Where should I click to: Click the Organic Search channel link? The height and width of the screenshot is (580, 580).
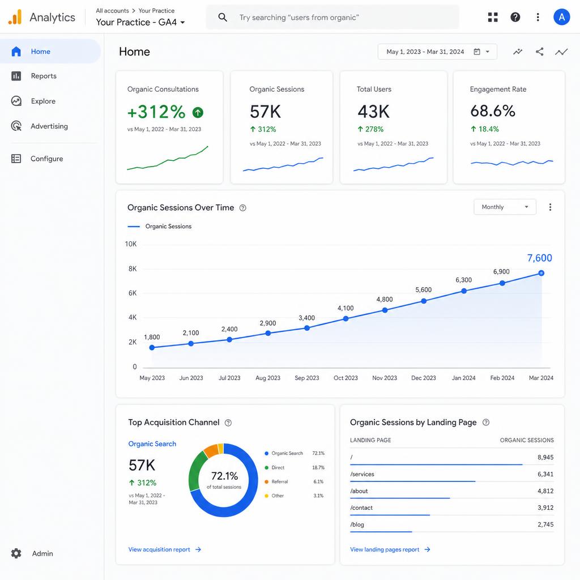[x=152, y=444]
